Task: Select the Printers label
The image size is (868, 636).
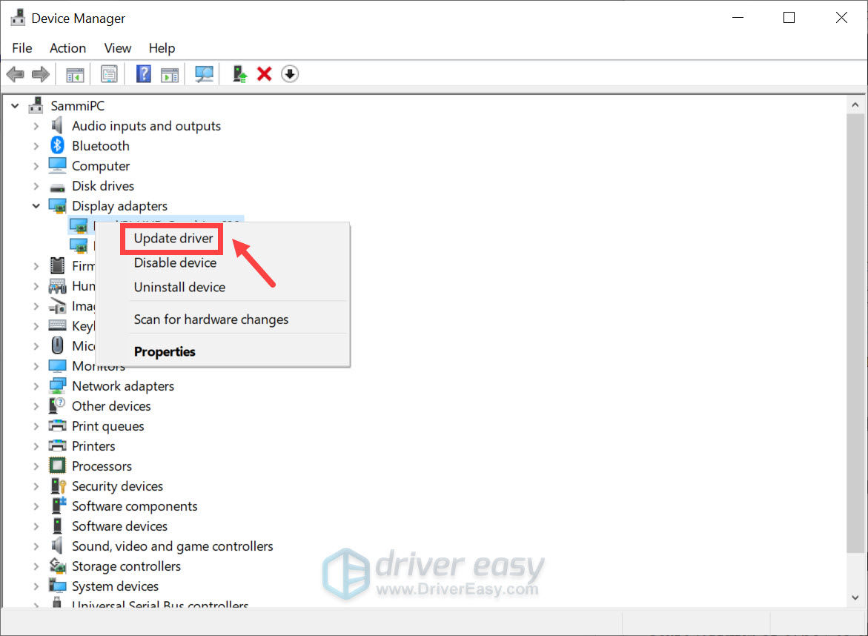Action: [93, 446]
